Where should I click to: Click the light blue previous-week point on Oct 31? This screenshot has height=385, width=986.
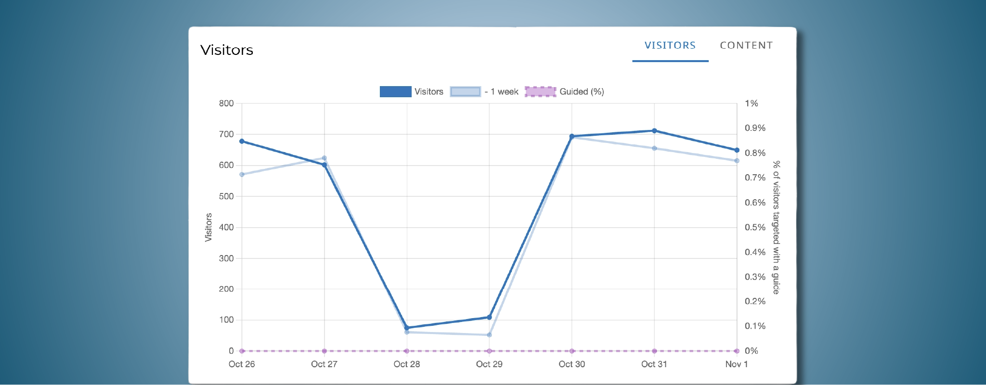pyautogui.click(x=654, y=148)
